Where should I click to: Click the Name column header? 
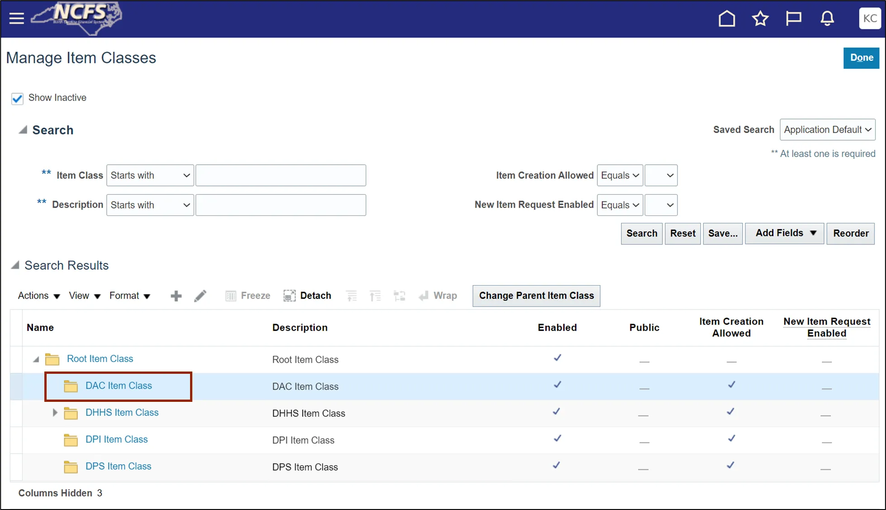[40, 328]
